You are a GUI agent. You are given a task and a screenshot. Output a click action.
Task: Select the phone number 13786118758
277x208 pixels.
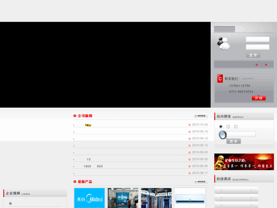tap(239, 86)
